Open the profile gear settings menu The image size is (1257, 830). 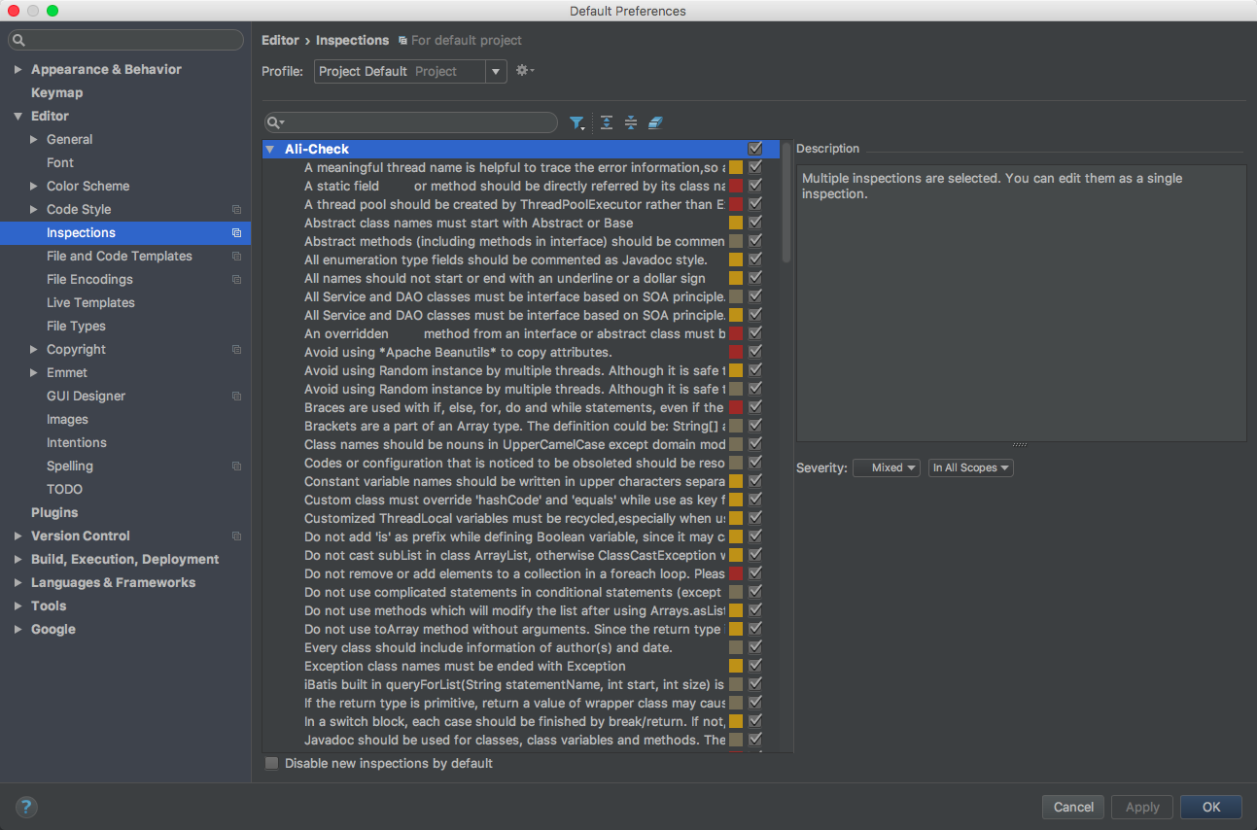(x=525, y=71)
